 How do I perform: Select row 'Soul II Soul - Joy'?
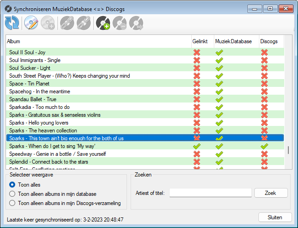(145, 52)
